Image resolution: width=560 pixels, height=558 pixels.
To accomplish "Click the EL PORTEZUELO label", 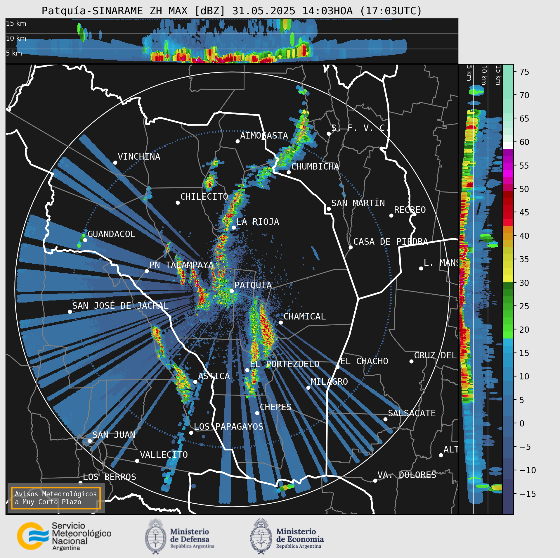I will click(285, 364).
